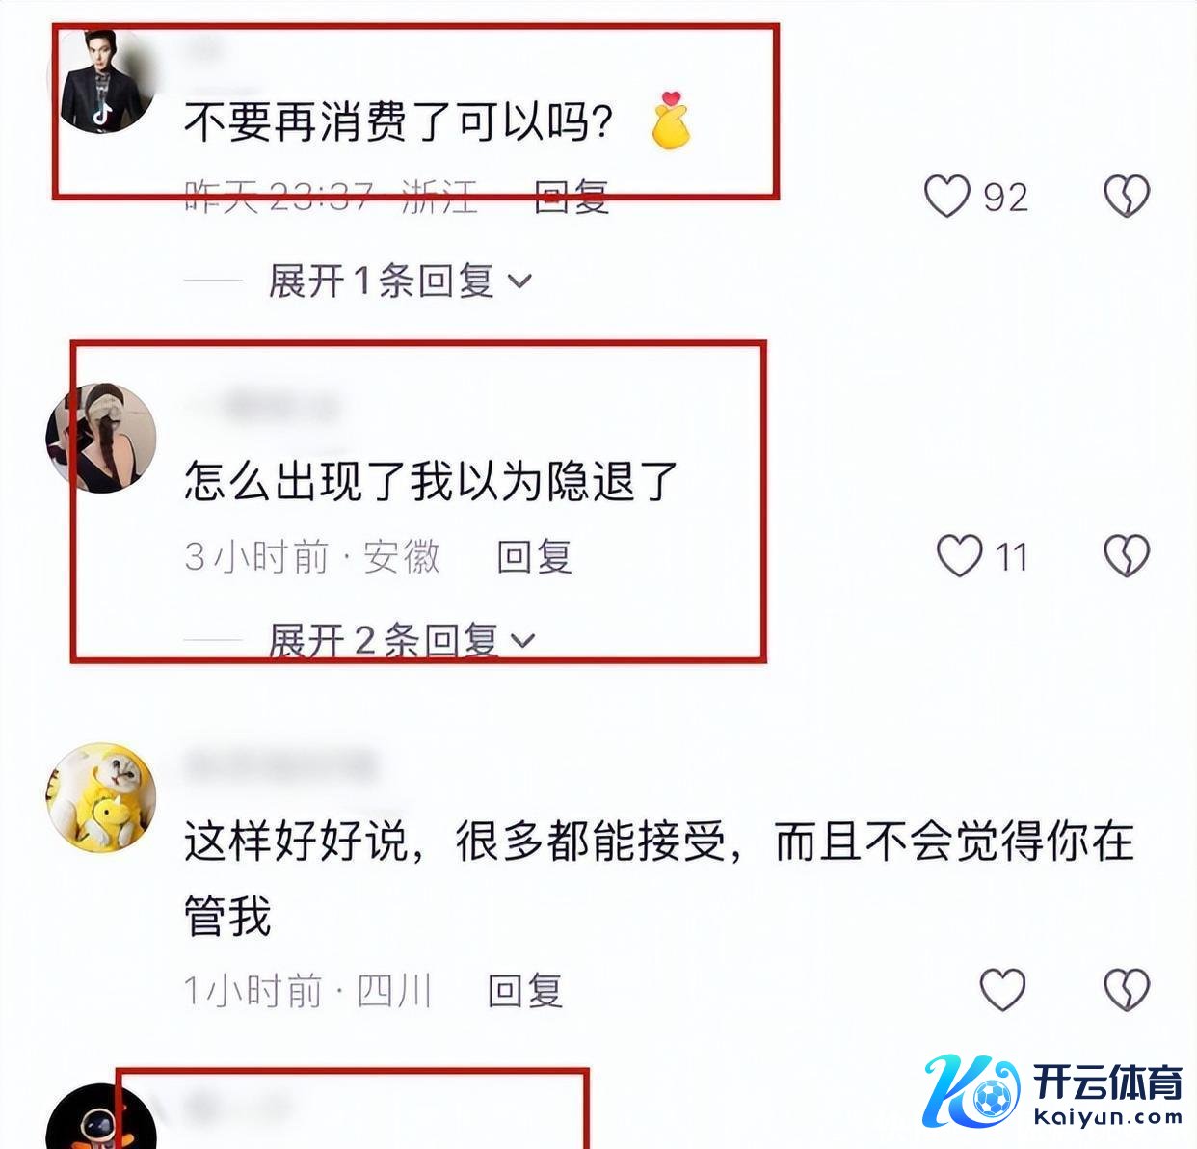Like the Sichuan comment with empty heart

point(1002,990)
